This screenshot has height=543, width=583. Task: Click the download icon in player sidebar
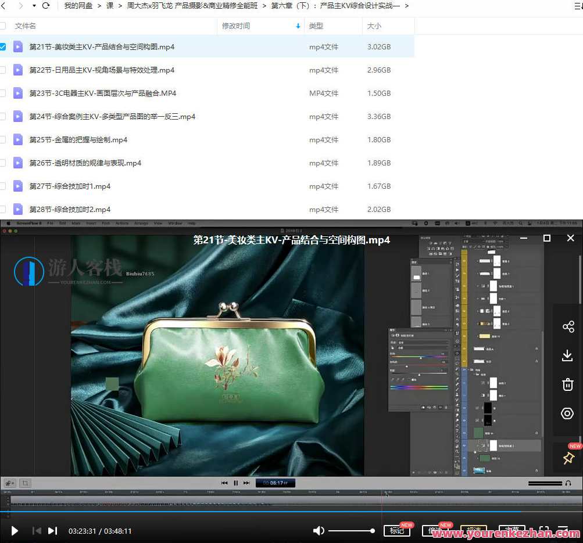point(568,355)
